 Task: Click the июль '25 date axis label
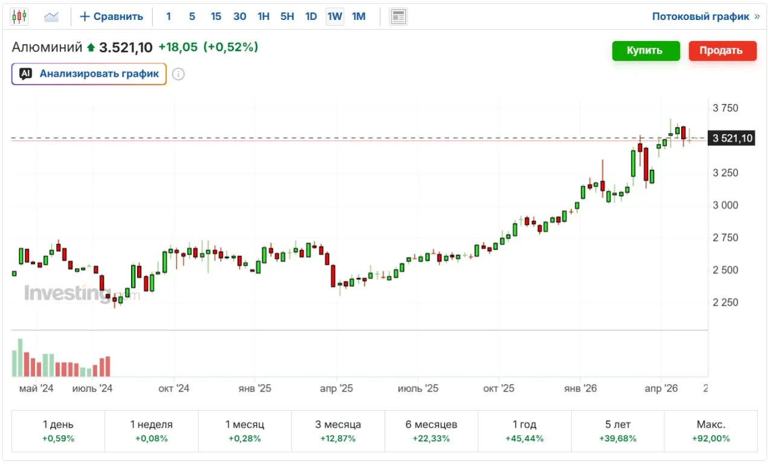418,388
